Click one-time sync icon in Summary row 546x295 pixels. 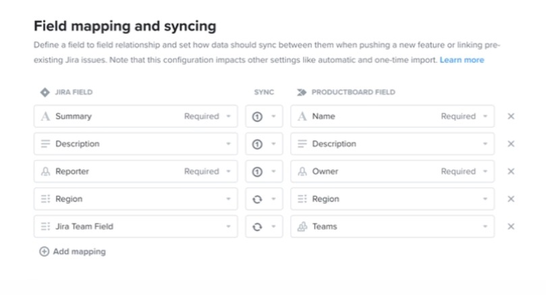point(257,116)
